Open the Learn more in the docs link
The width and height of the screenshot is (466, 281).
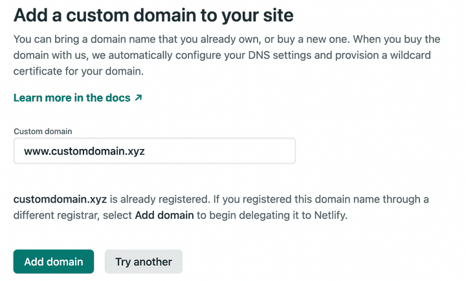(x=71, y=98)
